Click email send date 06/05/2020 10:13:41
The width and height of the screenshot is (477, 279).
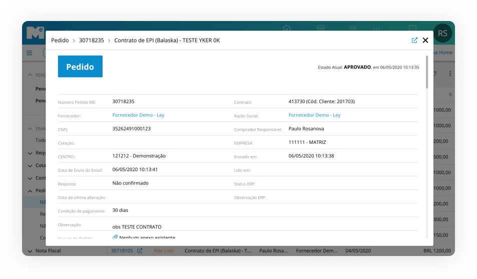[x=135, y=169]
